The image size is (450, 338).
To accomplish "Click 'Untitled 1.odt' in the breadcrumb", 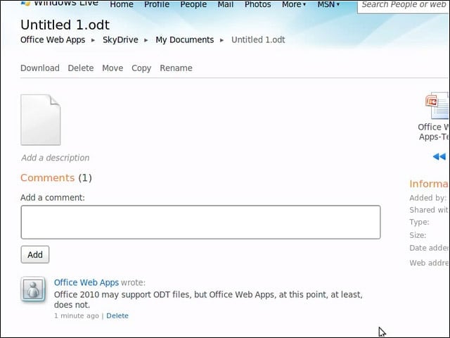I will (x=258, y=40).
